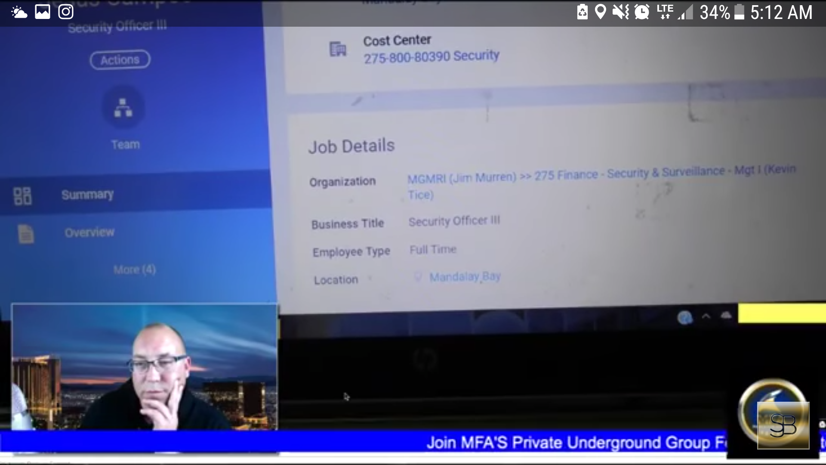Expand hidden tray icons chevron

(706, 316)
